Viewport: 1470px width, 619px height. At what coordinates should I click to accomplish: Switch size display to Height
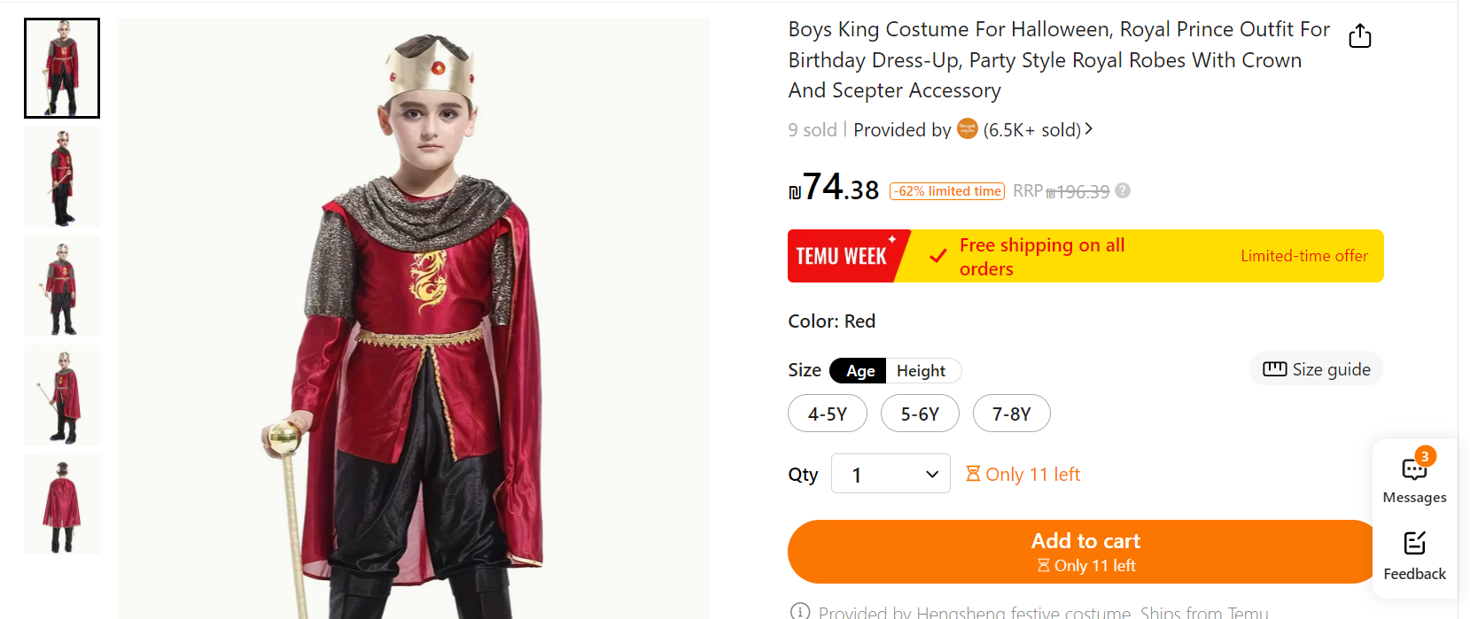921,371
